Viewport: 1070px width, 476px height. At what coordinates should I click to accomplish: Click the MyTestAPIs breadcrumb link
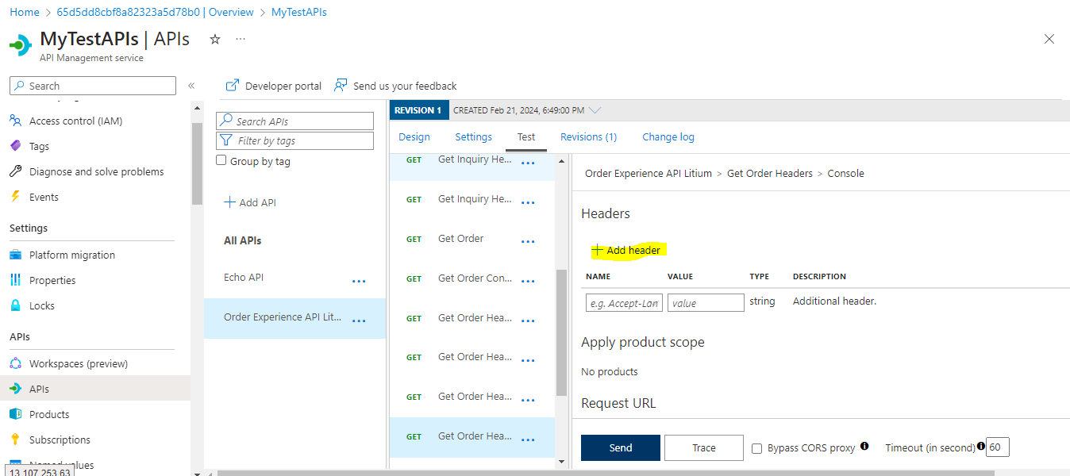click(299, 12)
